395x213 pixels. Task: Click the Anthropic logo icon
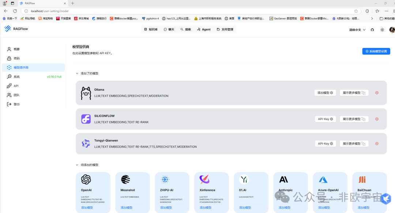click(x=283, y=179)
